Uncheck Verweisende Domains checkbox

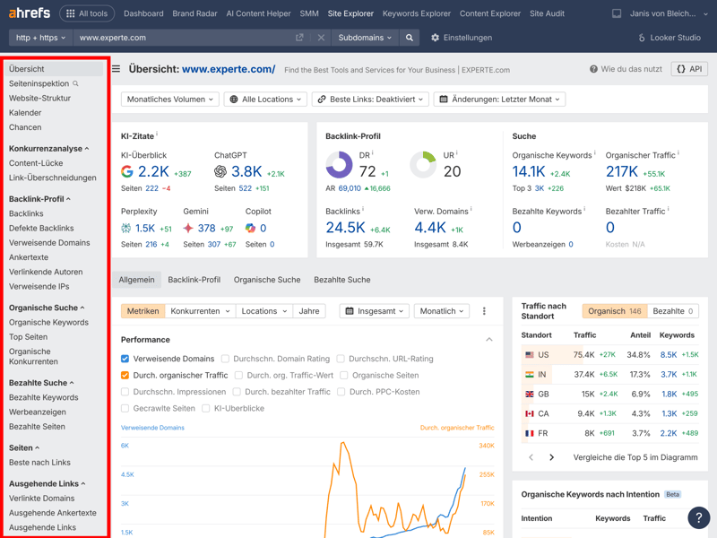tap(125, 359)
